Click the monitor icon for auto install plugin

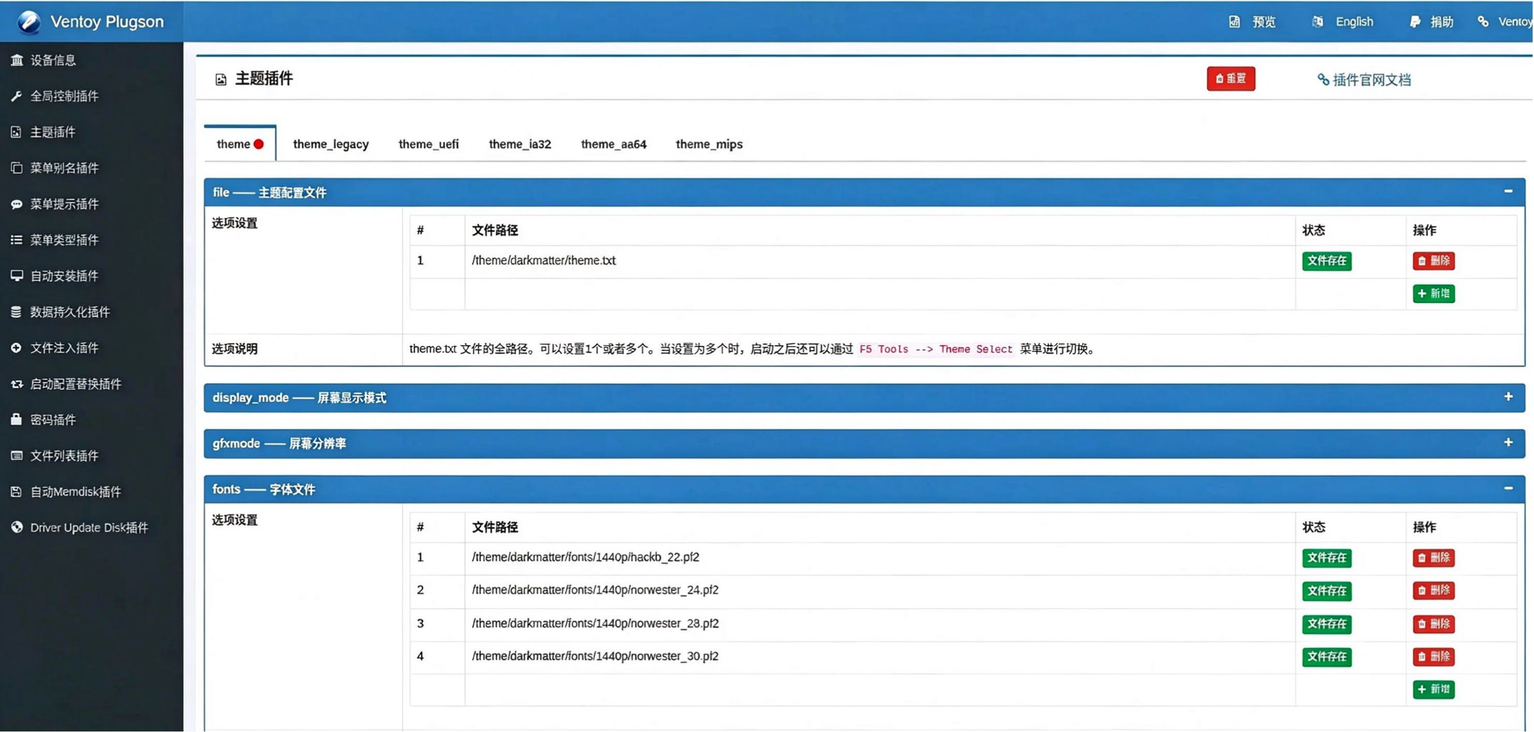(x=17, y=276)
